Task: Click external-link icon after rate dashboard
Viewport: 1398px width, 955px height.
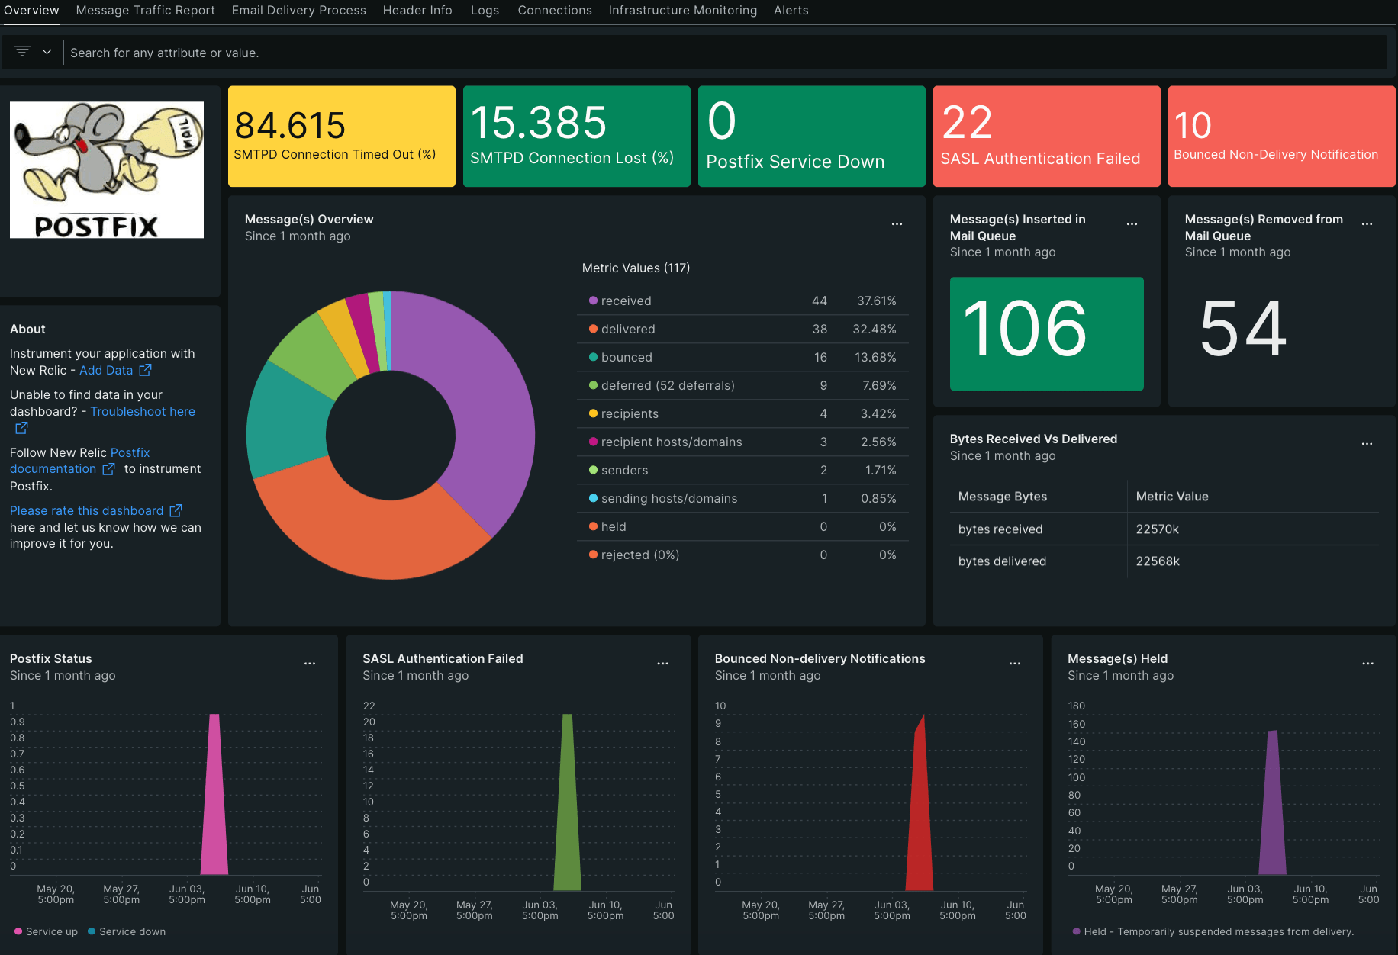Action: coord(176,510)
